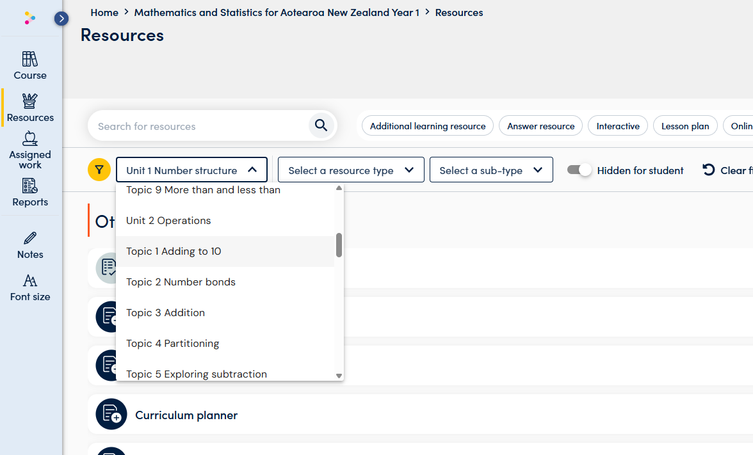Screen dimensions: 753x455
Task: Toggle the Hidden for student switch
Action: (579, 170)
